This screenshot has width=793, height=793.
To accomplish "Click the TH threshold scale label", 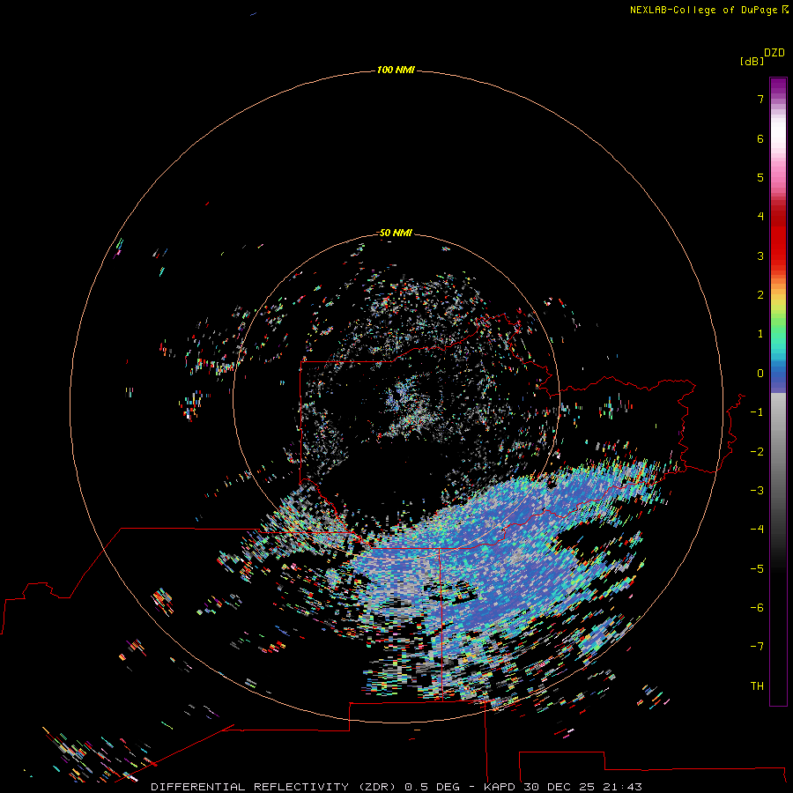I will [x=757, y=686].
